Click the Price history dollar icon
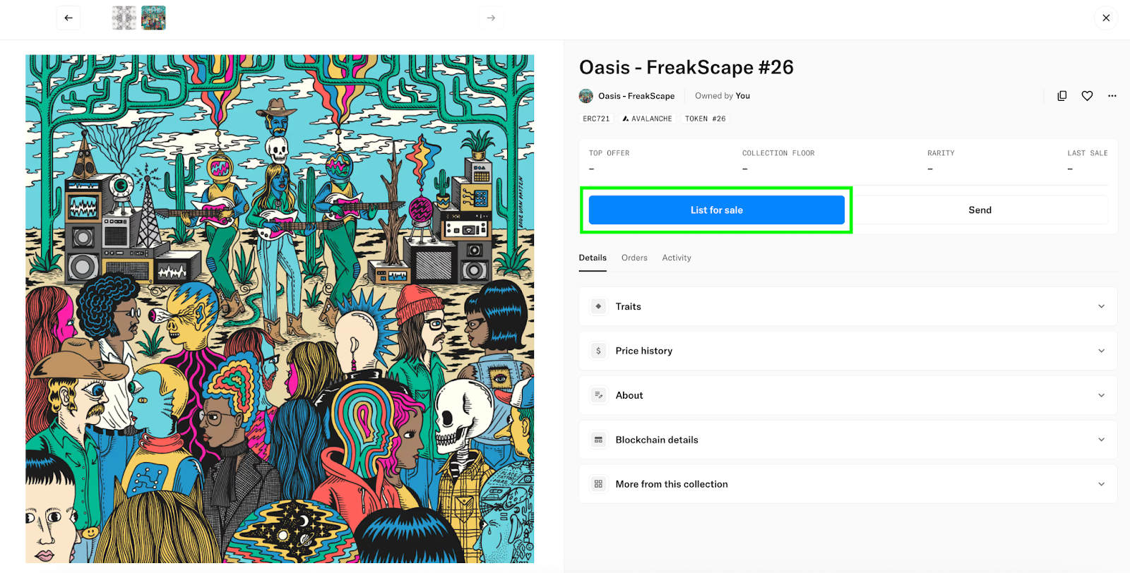 tap(599, 351)
